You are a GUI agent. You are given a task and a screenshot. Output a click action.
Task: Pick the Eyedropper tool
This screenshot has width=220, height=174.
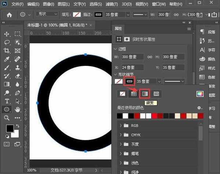[x=7, y=59]
